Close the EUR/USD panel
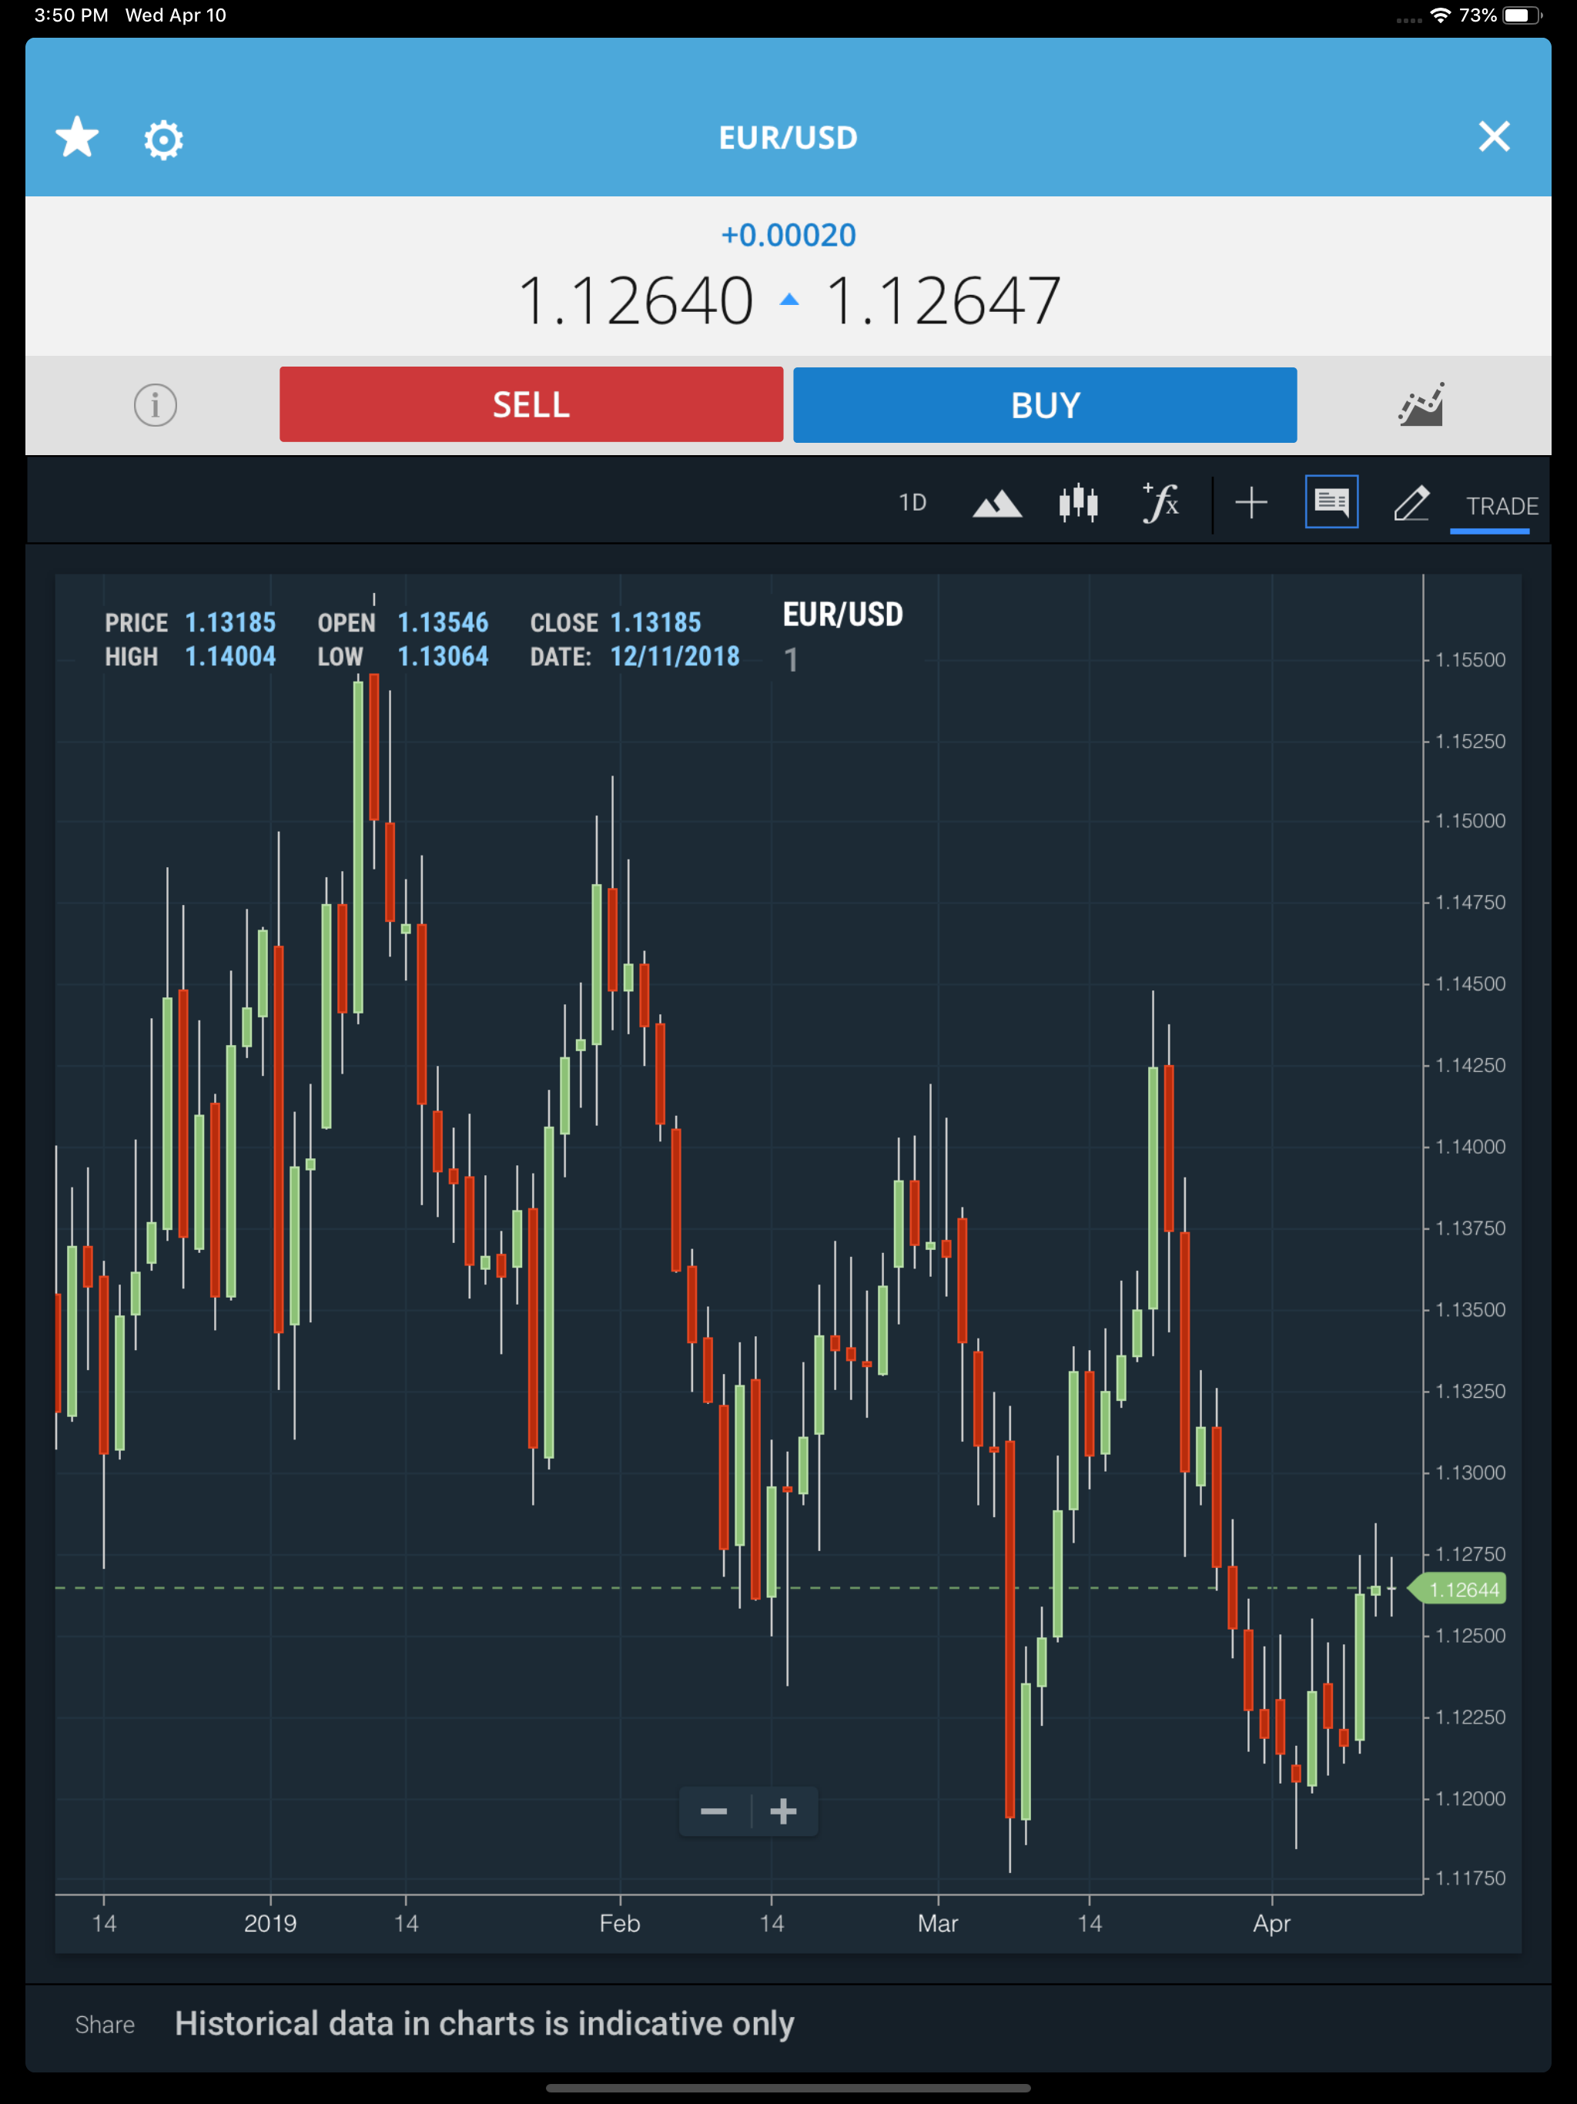 1495,137
